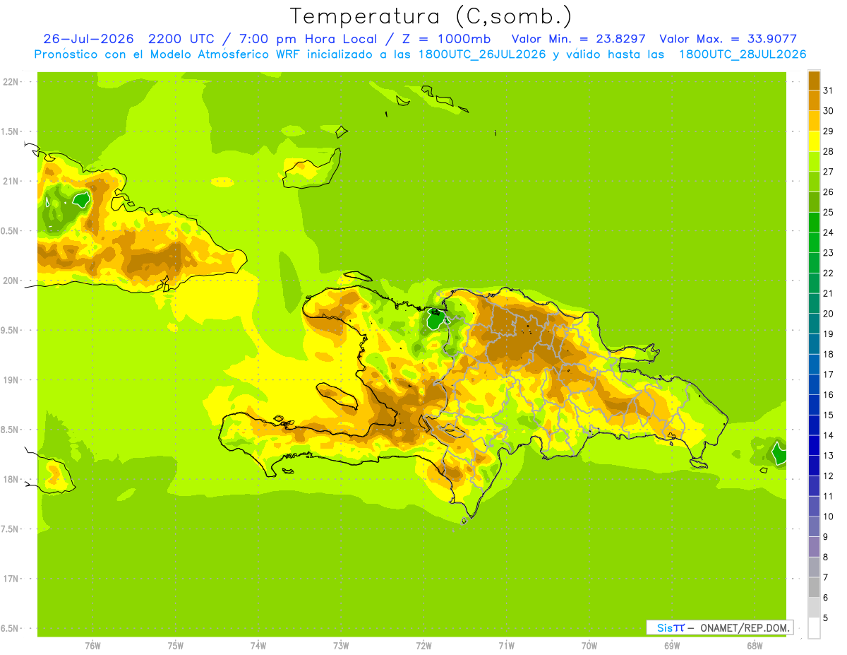Click longitude axis label "72W"
The image size is (847, 655).
tap(423, 646)
